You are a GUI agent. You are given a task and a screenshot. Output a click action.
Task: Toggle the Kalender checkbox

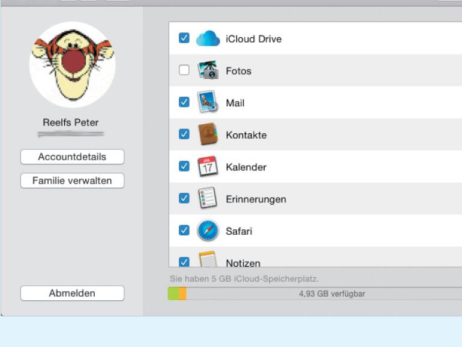pyautogui.click(x=184, y=166)
